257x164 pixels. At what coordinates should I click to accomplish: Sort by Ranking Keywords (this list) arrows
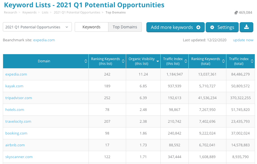tap(123, 61)
